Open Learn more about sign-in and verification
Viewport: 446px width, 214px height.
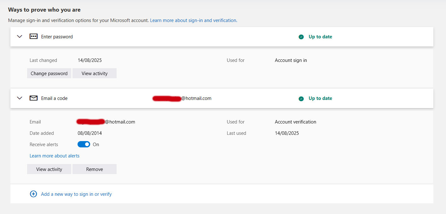click(194, 20)
